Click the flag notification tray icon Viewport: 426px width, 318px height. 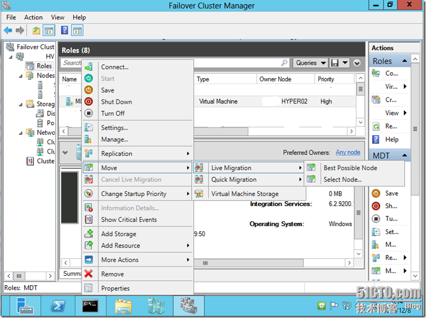[334, 306]
